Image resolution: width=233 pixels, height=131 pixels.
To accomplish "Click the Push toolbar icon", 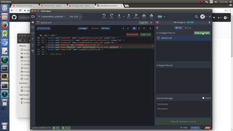I will point(129,16).
